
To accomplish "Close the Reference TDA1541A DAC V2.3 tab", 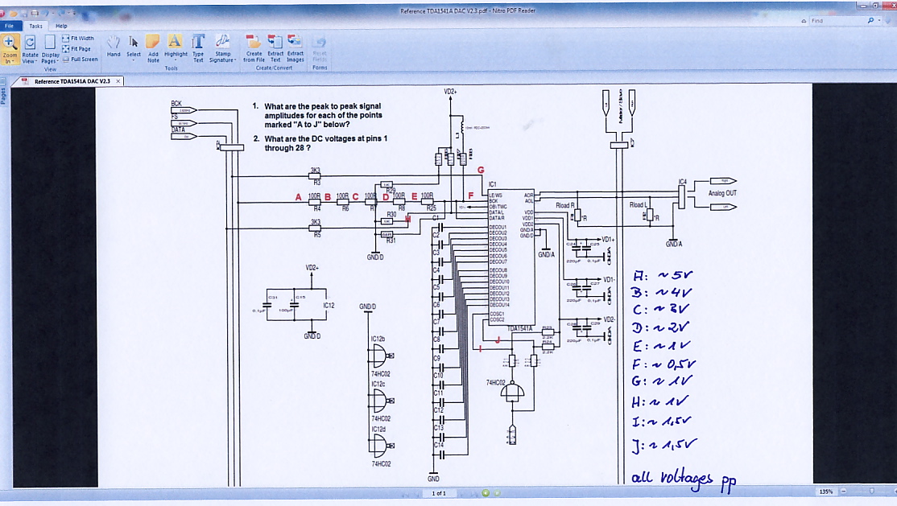I will (118, 81).
